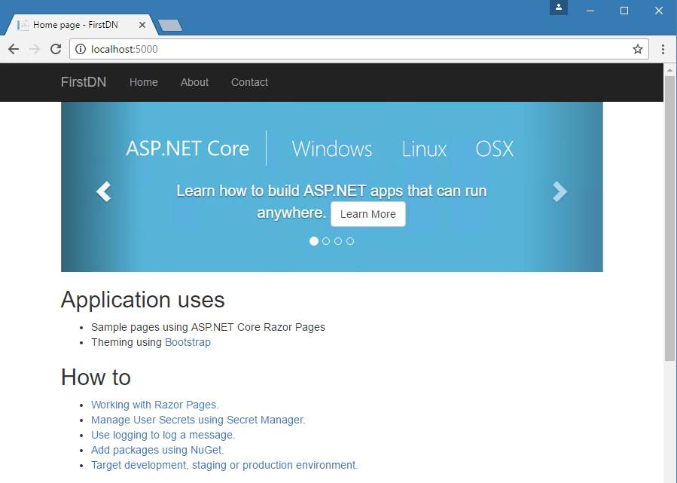The image size is (677, 483).
Task: Open Add packages using NuGet link
Action: [157, 450]
